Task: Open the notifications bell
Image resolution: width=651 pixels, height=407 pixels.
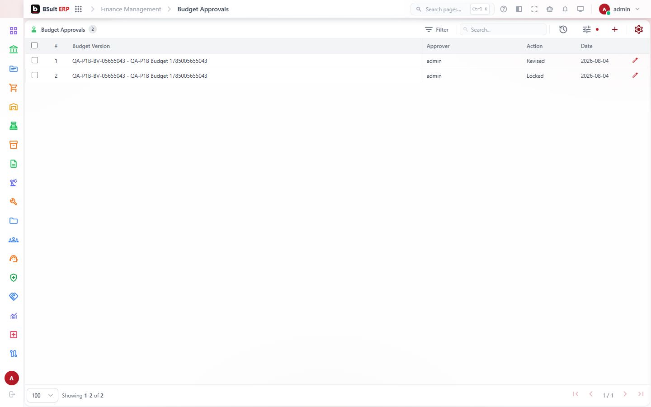Action: (x=565, y=9)
